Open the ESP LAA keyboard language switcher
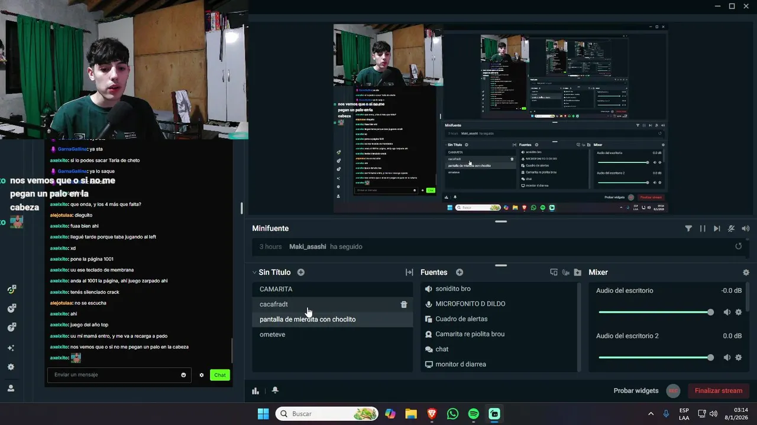The height and width of the screenshot is (425, 757). (x=684, y=414)
